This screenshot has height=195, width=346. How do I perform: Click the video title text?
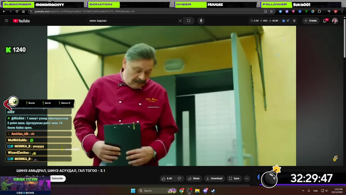point(61,171)
